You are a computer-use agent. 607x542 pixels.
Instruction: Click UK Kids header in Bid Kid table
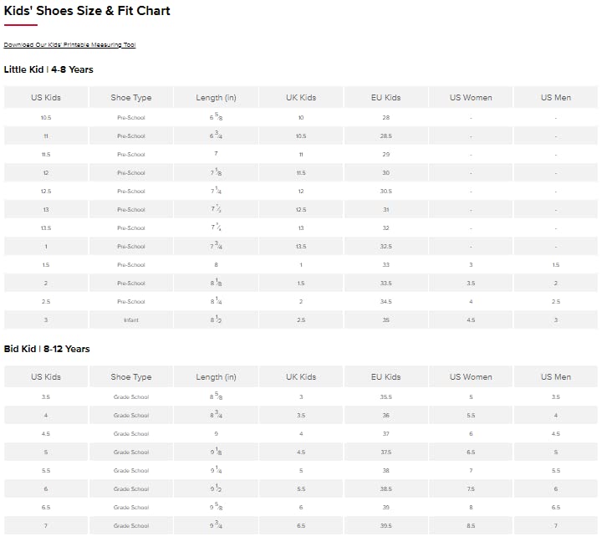tap(301, 377)
